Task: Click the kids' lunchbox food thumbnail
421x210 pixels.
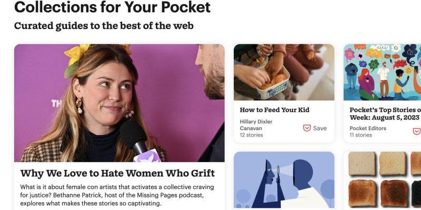Action: 284,72
